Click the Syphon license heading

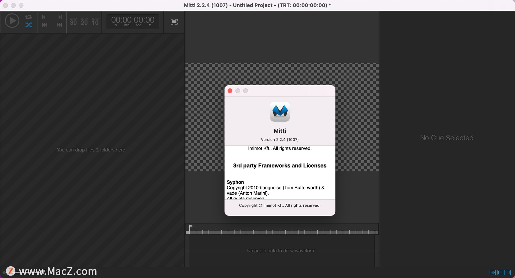235,182
